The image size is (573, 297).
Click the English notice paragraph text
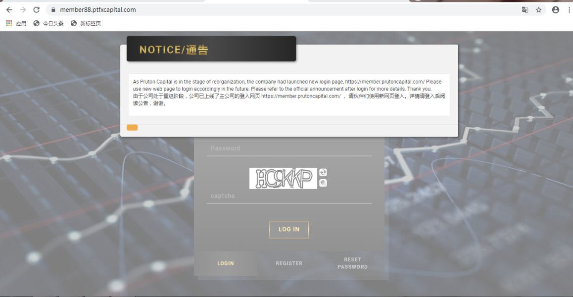287,85
